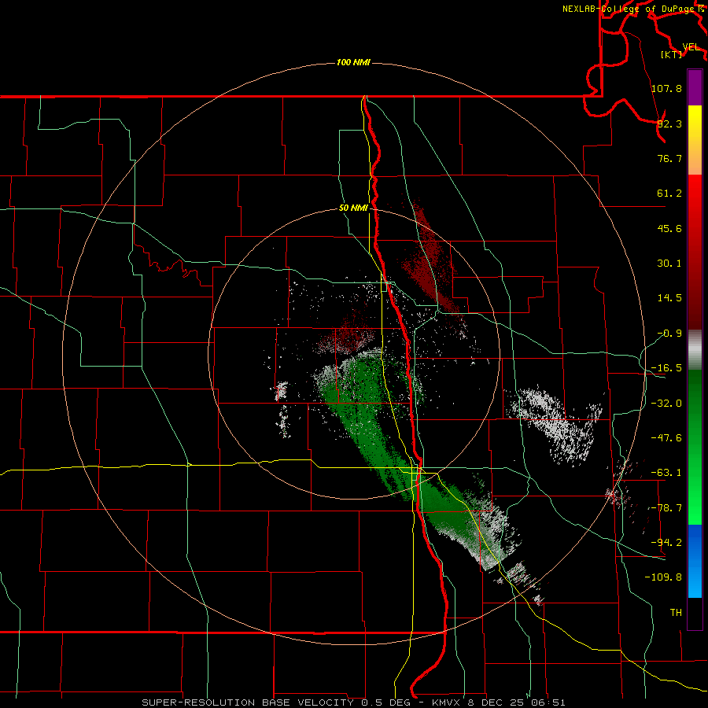Click the -63.1 velocity scale value
708x708 pixels.
click(x=666, y=473)
